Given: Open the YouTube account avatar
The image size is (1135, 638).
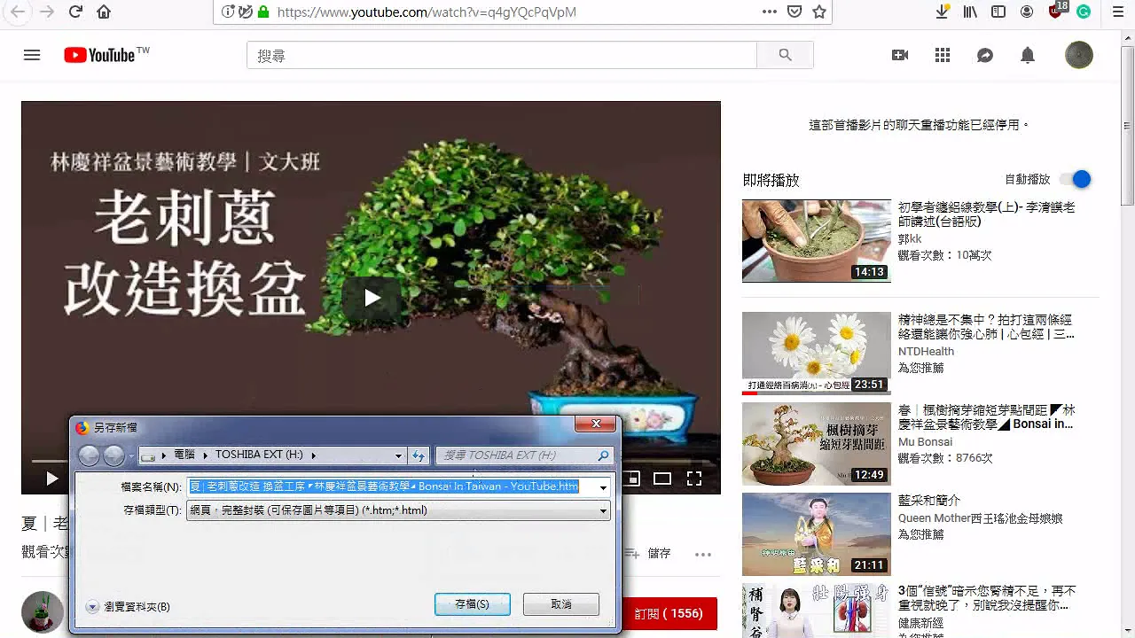Looking at the screenshot, I should coord(1079,55).
